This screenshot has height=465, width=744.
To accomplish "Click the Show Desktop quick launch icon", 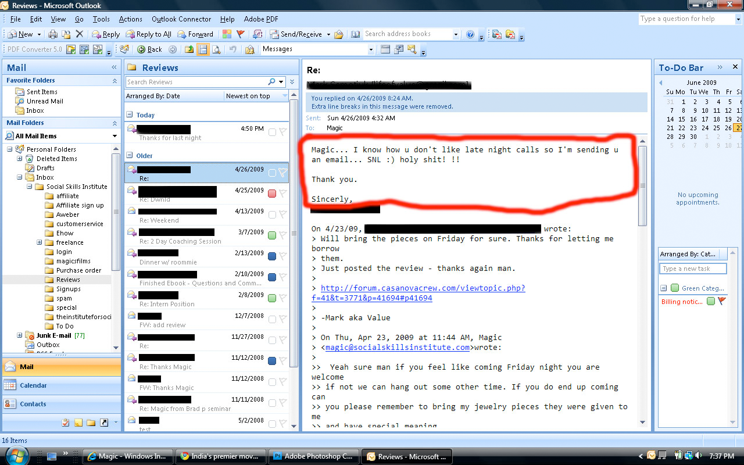I will (52, 456).
